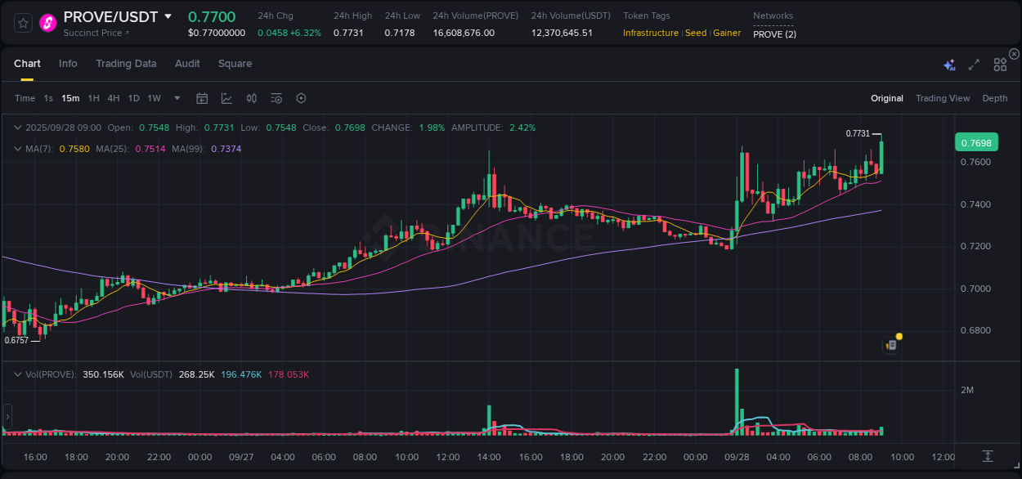Open the indicator settings list icon
1022x479 pixels.
click(276, 97)
